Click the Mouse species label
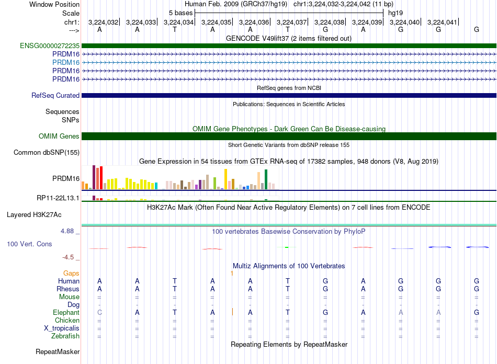 tap(69, 297)
